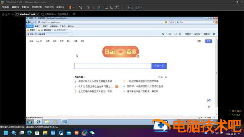Click add to favorites bar star icon
244x137 pixels.
tap(39, 30)
